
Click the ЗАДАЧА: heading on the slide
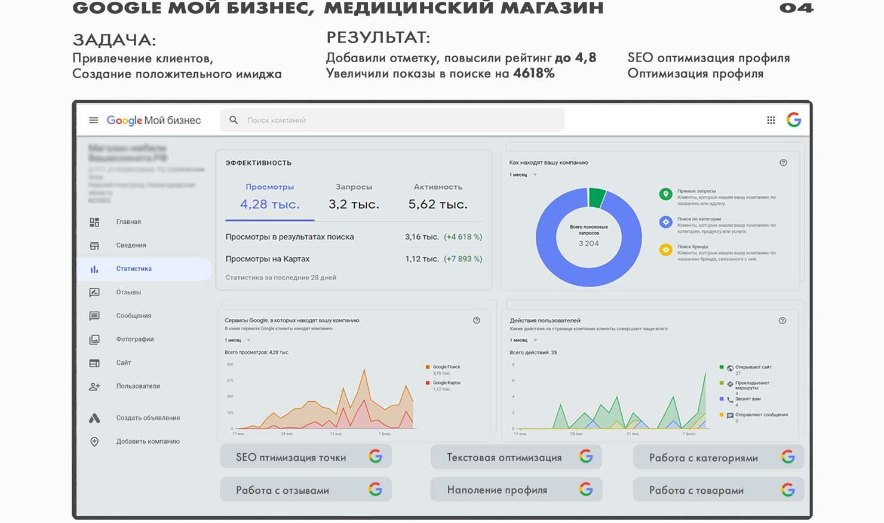click(x=114, y=40)
